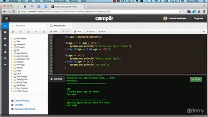Click inside the code editor area
The height and width of the screenshot is (117, 208).
[x=127, y=54]
